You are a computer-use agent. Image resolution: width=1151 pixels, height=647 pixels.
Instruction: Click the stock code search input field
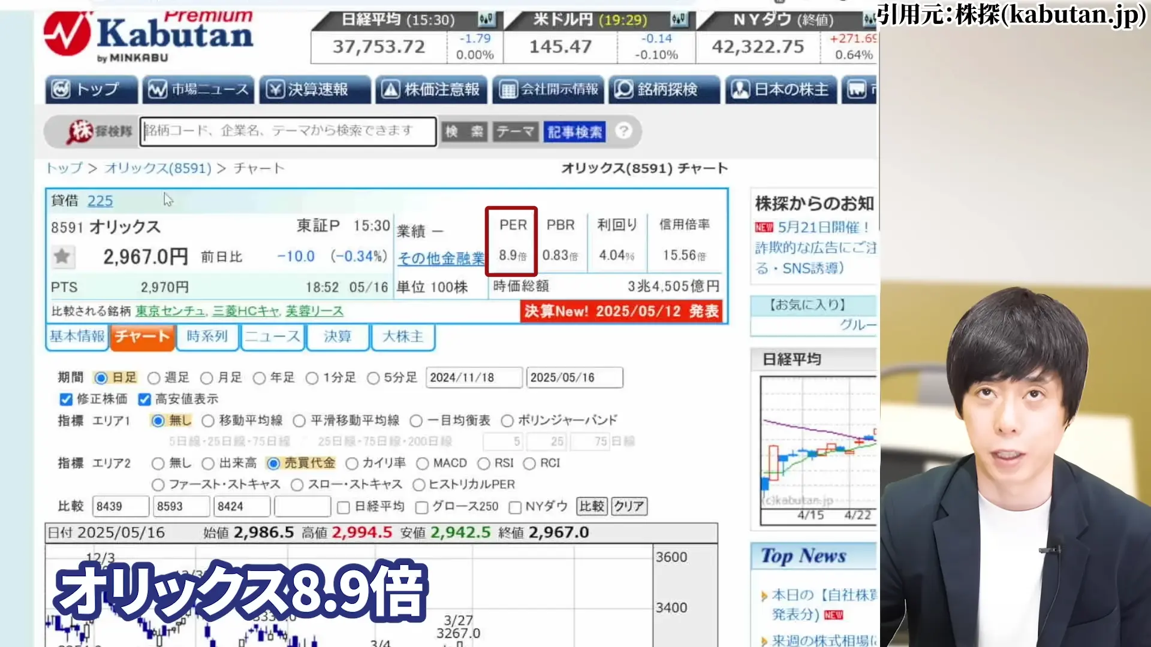(x=288, y=131)
